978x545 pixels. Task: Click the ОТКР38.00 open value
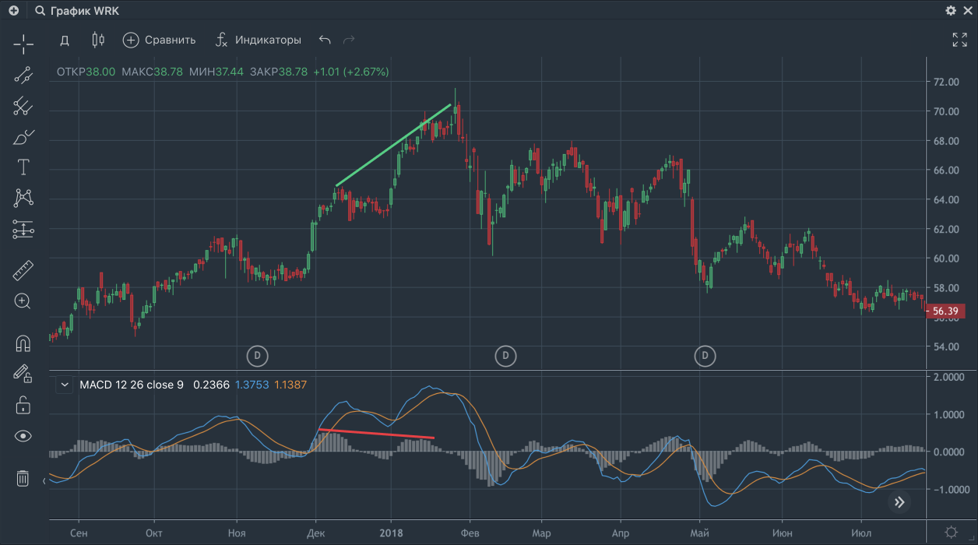click(x=86, y=72)
